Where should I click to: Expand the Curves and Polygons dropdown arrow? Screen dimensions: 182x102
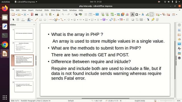tap(59, 20)
